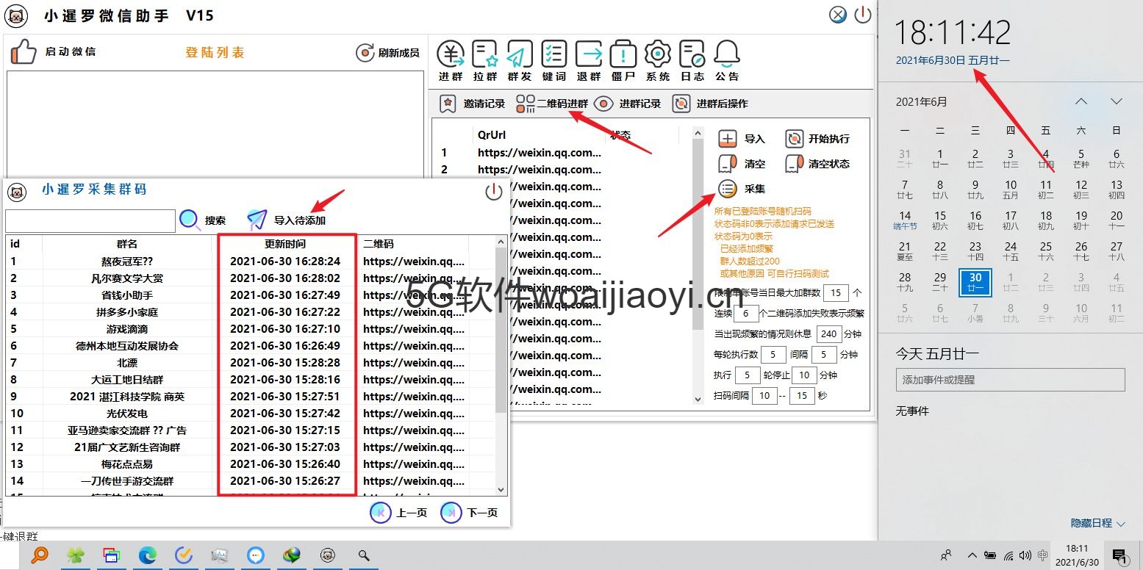Click 添加事件或提醒 input field
This screenshot has height=570, width=1143.
click(x=1010, y=380)
